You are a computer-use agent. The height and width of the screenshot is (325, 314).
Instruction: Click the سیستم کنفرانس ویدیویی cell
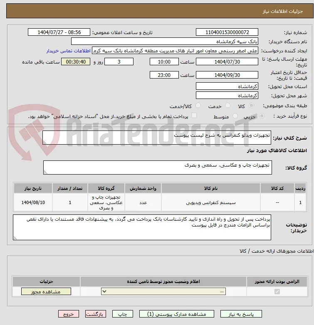point(211,202)
